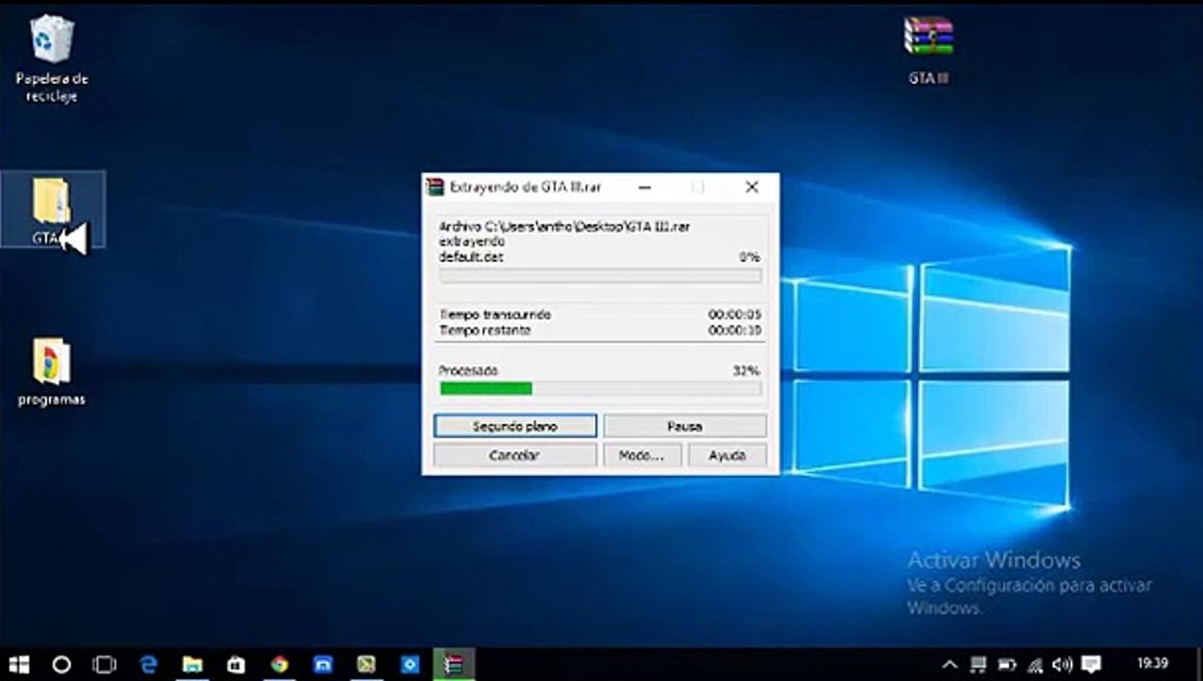
Task: Open the Action Center notifications icon
Action: coord(1090,665)
